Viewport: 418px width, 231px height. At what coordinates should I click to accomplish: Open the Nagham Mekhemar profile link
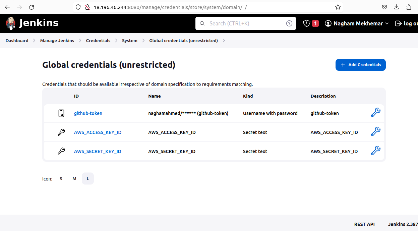(358, 23)
